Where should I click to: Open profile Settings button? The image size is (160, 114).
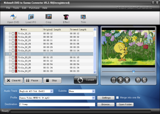pos(106,98)
